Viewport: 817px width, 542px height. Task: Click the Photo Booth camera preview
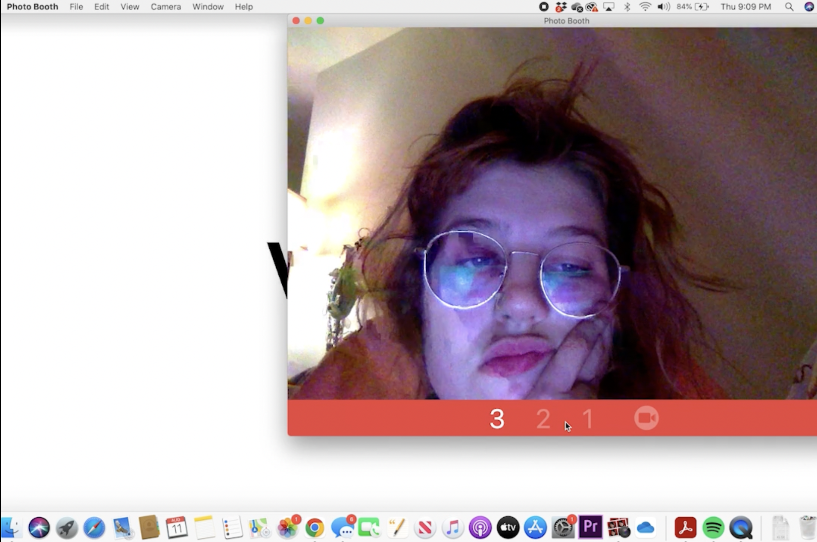(552, 213)
